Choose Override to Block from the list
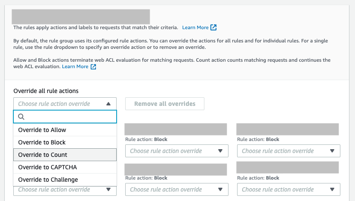This screenshot has width=355, height=201. 42,142
